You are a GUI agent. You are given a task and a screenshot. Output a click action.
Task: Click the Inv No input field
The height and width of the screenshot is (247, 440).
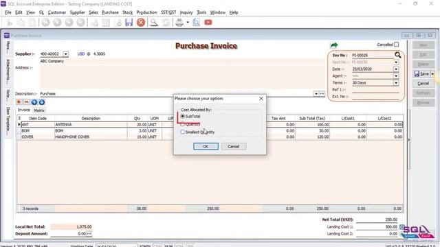coord(373,56)
